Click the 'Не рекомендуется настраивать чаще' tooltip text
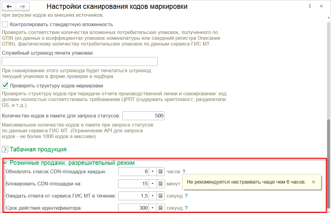The image size is (331, 213). 246,182
